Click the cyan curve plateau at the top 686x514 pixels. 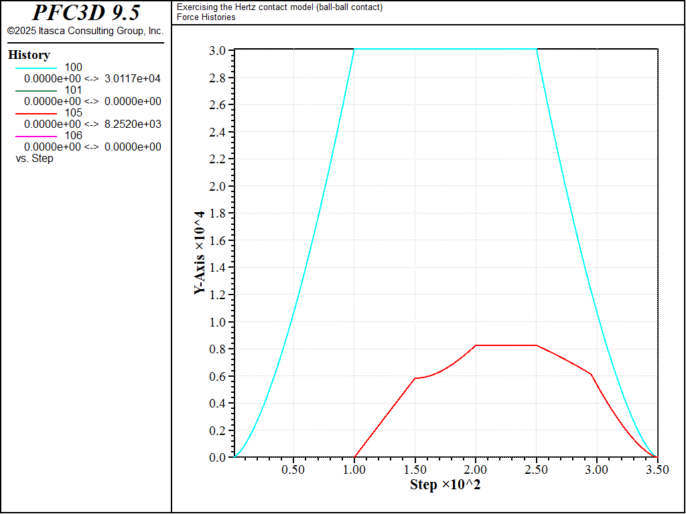click(445, 49)
